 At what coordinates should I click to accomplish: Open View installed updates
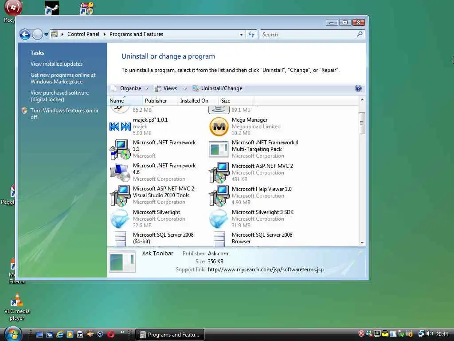point(56,64)
